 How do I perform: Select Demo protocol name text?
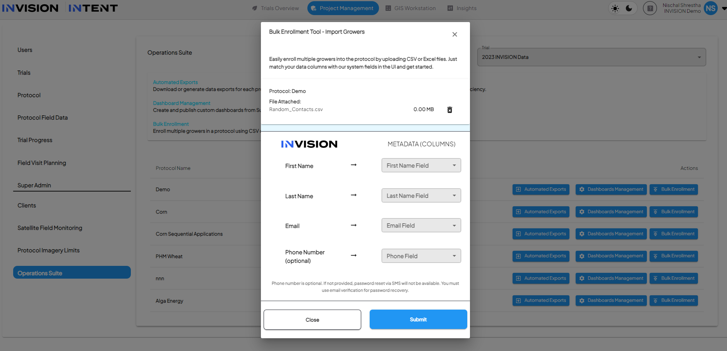click(163, 190)
